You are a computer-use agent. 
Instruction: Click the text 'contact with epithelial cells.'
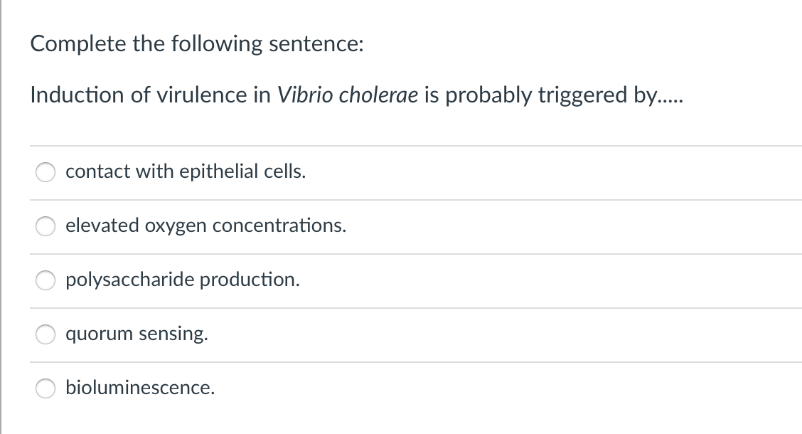pos(186,171)
